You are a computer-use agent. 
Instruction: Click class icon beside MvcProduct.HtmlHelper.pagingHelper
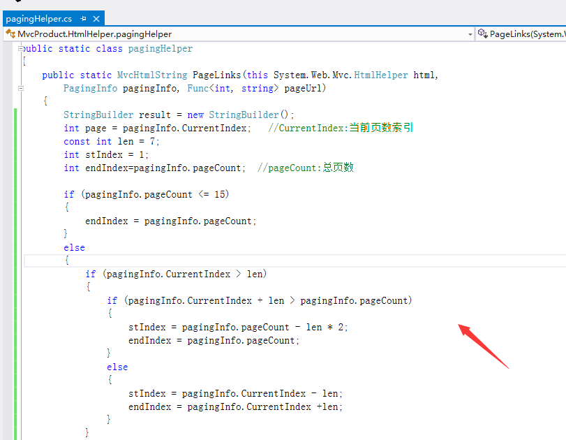10,34
